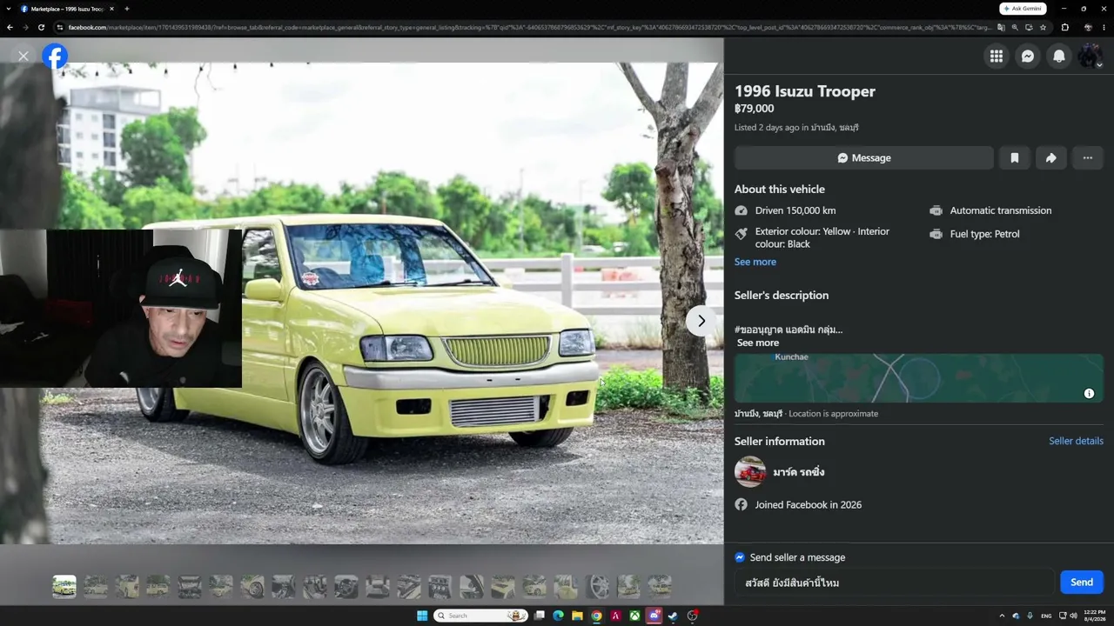Image resolution: width=1114 pixels, height=626 pixels.
Task: Close the photo viewer with the X icon
Action: point(23,57)
